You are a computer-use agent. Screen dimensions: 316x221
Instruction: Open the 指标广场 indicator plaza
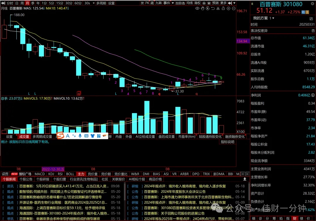[x=25, y=174]
